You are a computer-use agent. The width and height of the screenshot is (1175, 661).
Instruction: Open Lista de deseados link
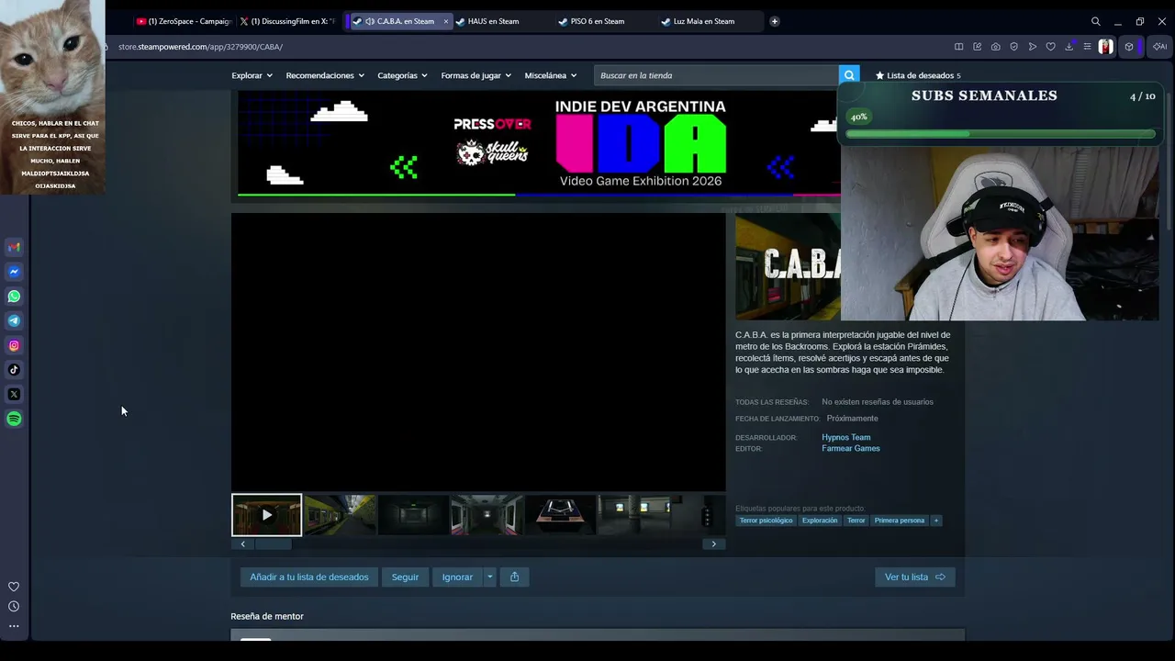918,75
